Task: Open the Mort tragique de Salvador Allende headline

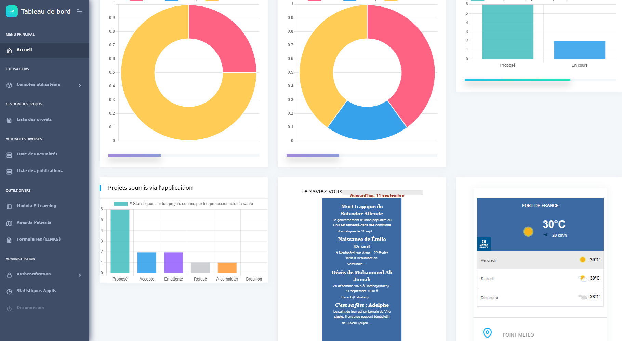Action: tap(362, 210)
